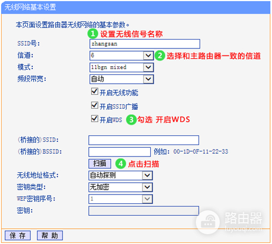Toggle the 开启WDS checkbox

[x=95, y=118]
